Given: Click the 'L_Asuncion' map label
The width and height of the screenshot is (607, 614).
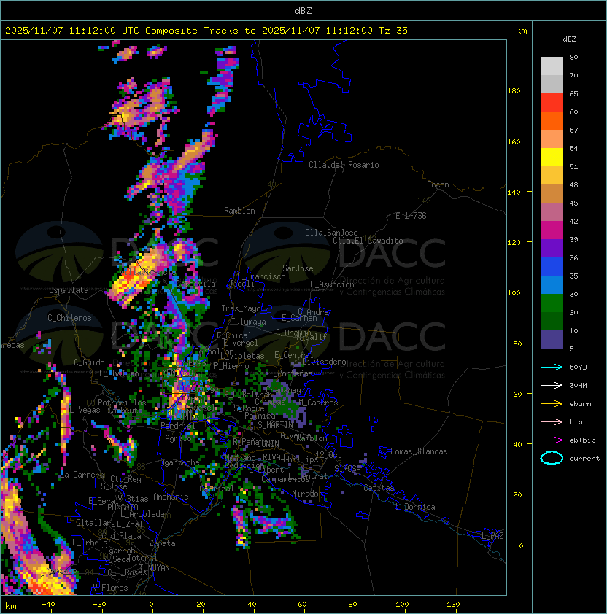Looking at the screenshot, I should pyautogui.click(x=332, y=284).
